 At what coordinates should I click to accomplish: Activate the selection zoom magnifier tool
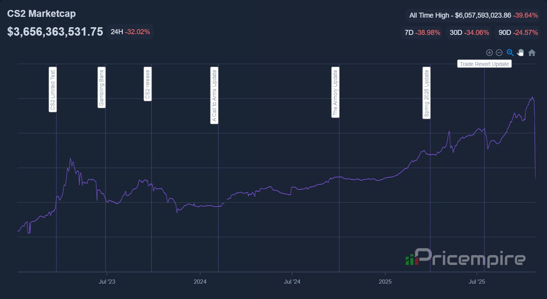click(510, 53)
